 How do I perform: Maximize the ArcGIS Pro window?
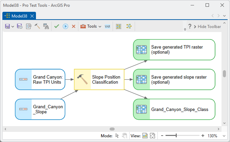(207, 5)
